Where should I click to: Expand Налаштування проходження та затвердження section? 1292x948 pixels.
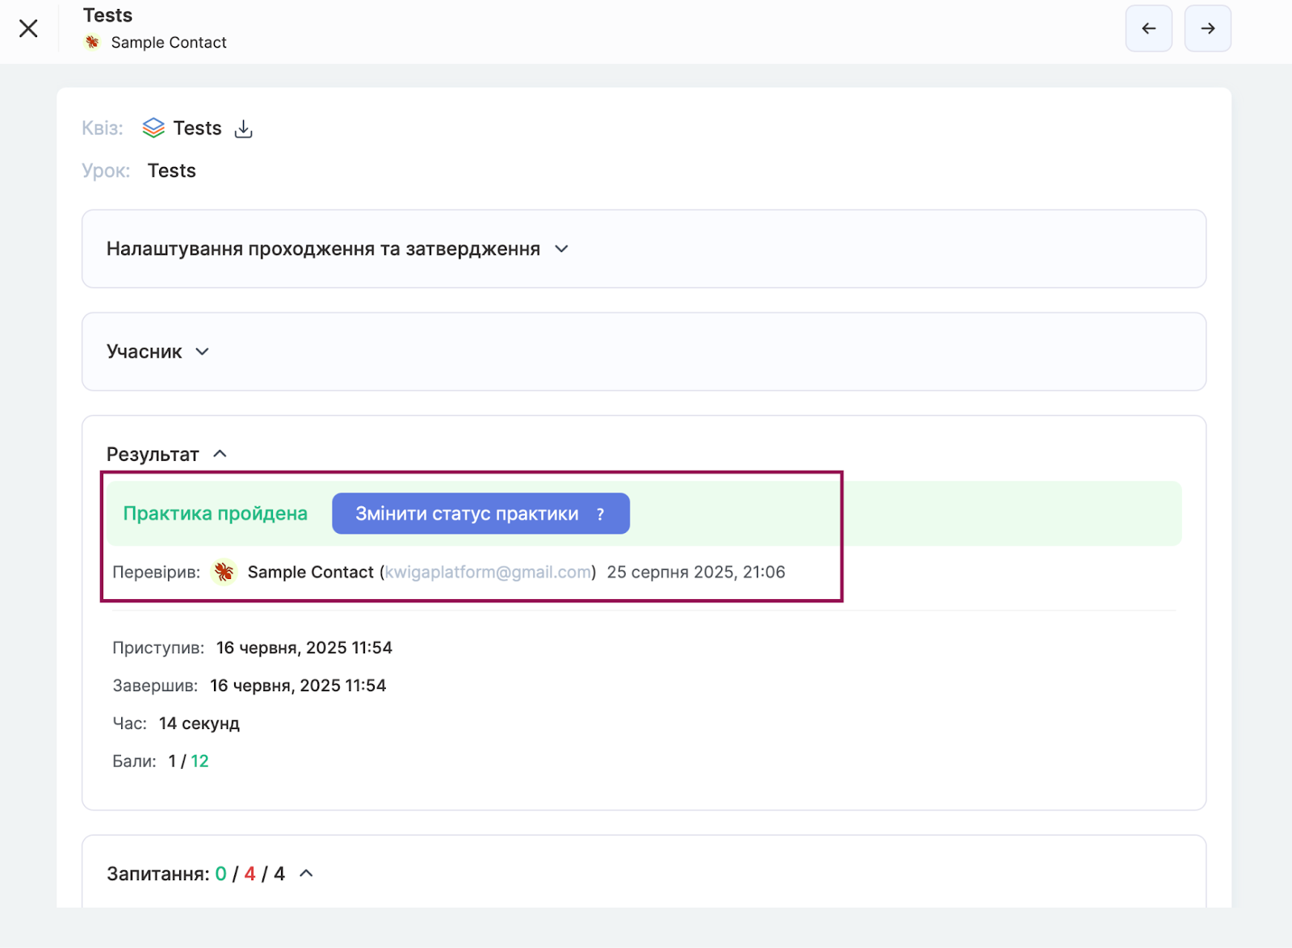click(x=561, y=249)
